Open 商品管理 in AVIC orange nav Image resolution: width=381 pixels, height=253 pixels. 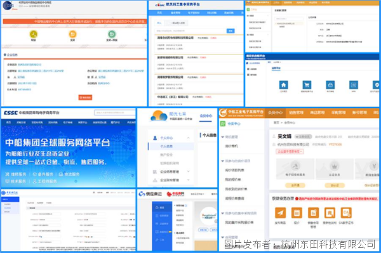tap(317, 113)
